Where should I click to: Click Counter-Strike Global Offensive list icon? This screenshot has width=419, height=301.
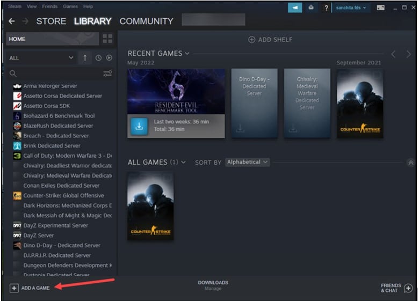pyautogui.click(x=17, y=196)
